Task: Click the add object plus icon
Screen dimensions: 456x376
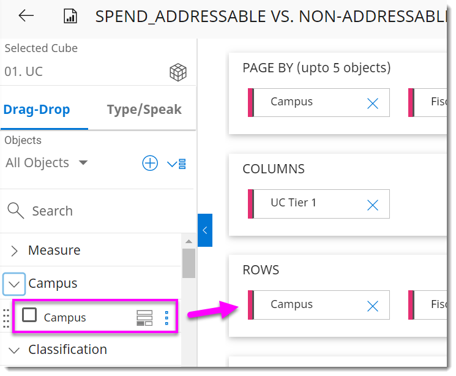Action: (x=149, y=163)
